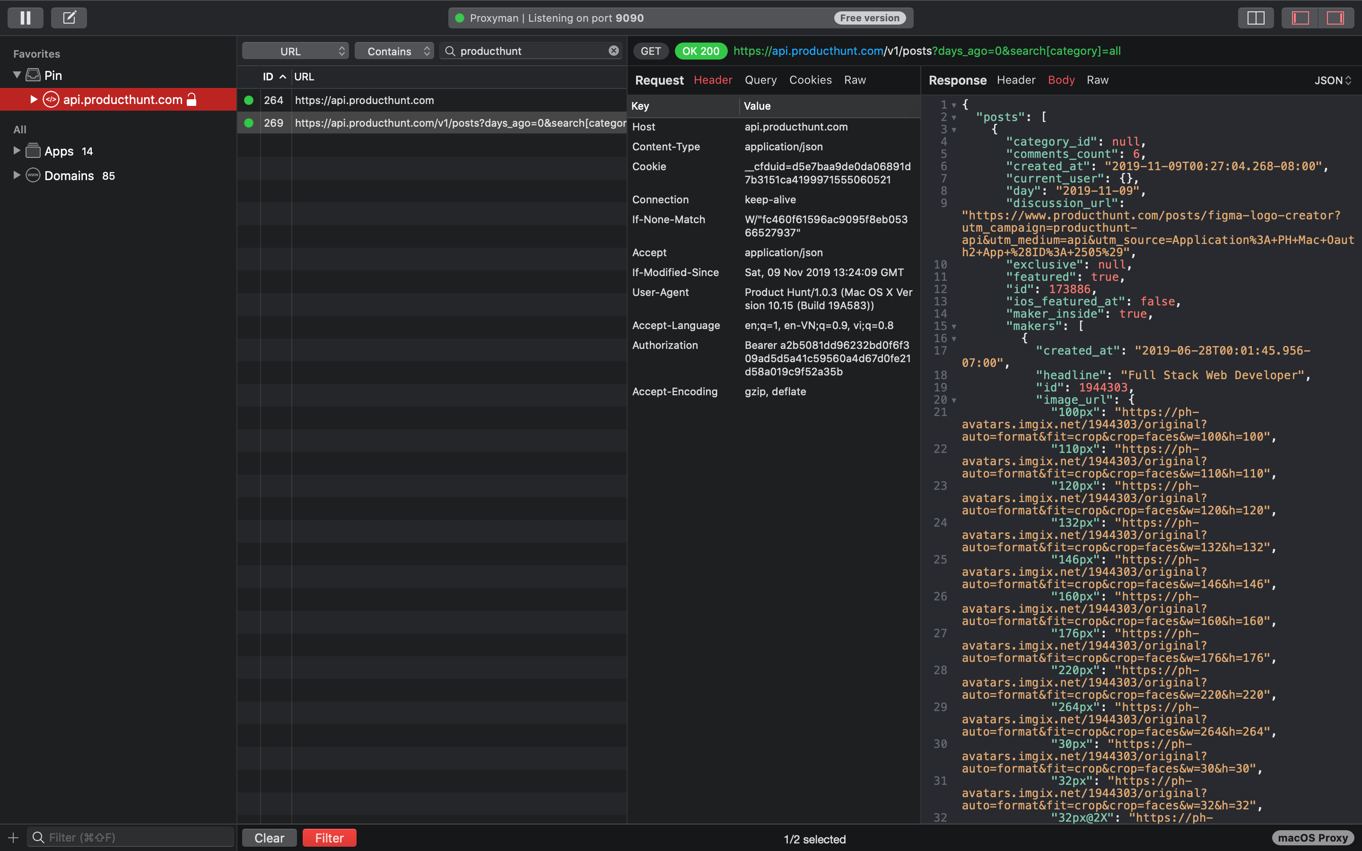Image resolution: width=1362 pixels, height=851 pixels.
Task: Click the edit/compose icon in toolbar
Action: coord(69,17)
